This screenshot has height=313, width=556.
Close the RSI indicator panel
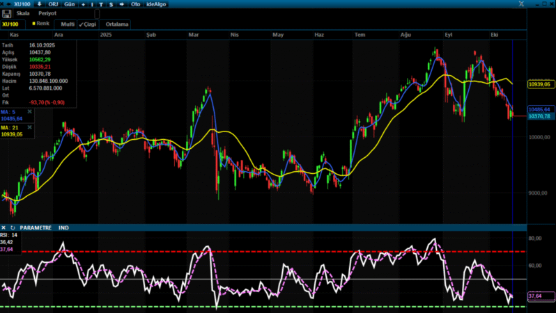[x=4, y=227]
